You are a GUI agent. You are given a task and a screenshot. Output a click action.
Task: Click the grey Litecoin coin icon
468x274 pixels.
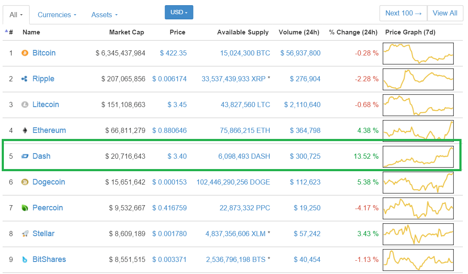[x=25, y=105]
